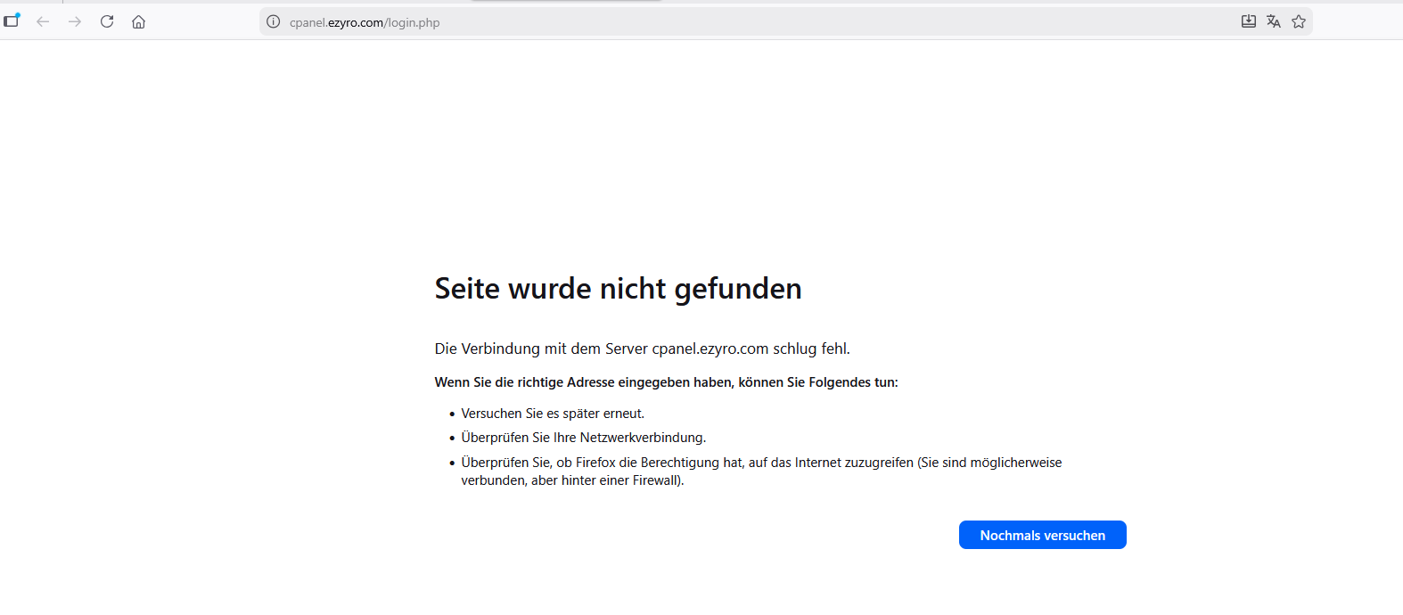Screen dimensions: 1403x615
Task: Click the word Firefox in third bullet
Action: click(596, 463)
